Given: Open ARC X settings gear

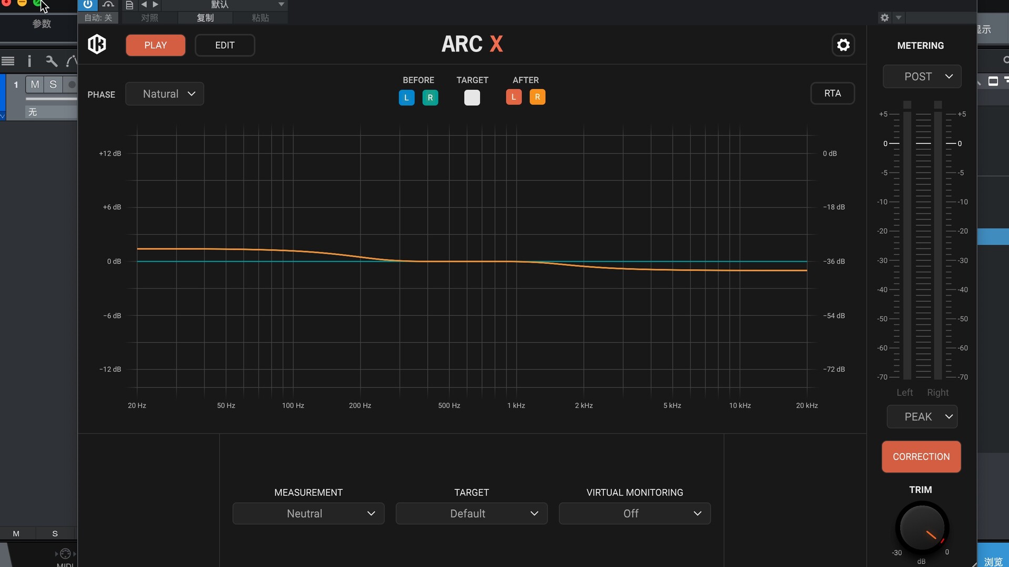Looking at the screenshot, I should [843, 45].
